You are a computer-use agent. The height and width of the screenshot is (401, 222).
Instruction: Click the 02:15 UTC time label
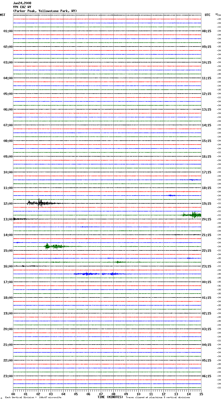click(x=207, y=313)
